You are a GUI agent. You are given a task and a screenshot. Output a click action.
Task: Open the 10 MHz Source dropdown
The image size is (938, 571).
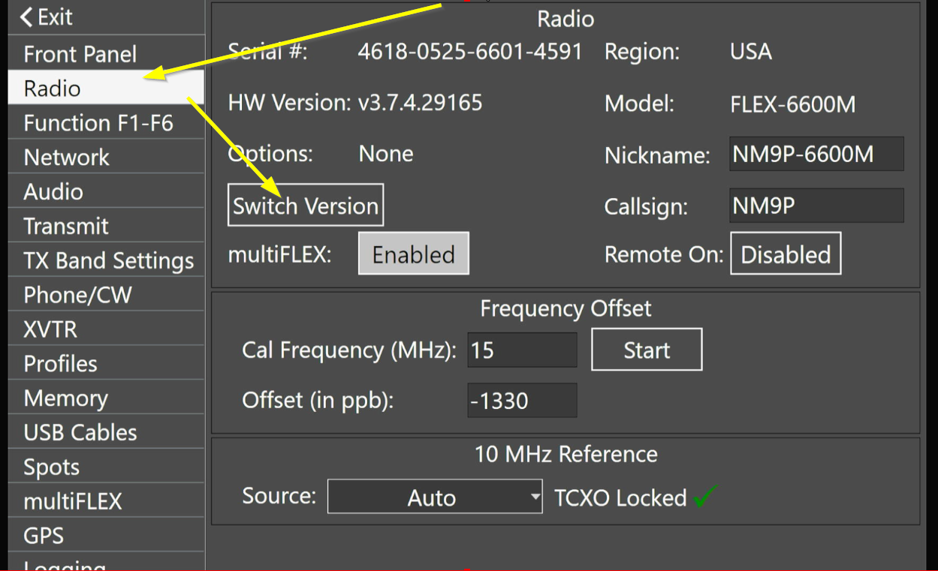pos(435,497)
